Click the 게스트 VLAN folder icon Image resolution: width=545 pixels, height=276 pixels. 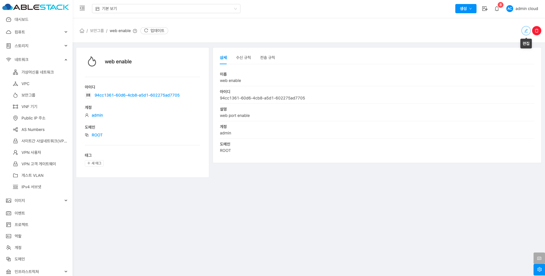[x=15, y=175]
